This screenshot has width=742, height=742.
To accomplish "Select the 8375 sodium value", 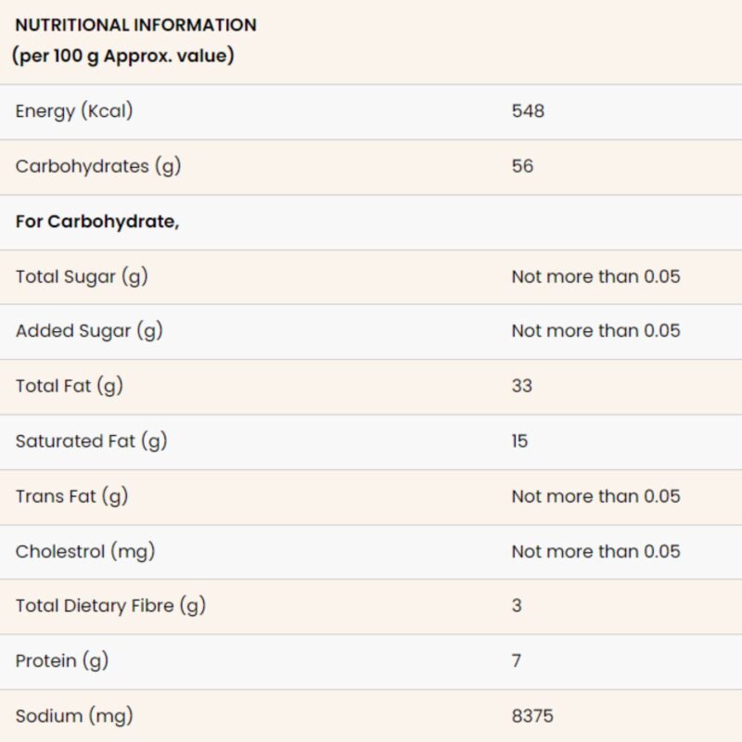I will 532,716.
